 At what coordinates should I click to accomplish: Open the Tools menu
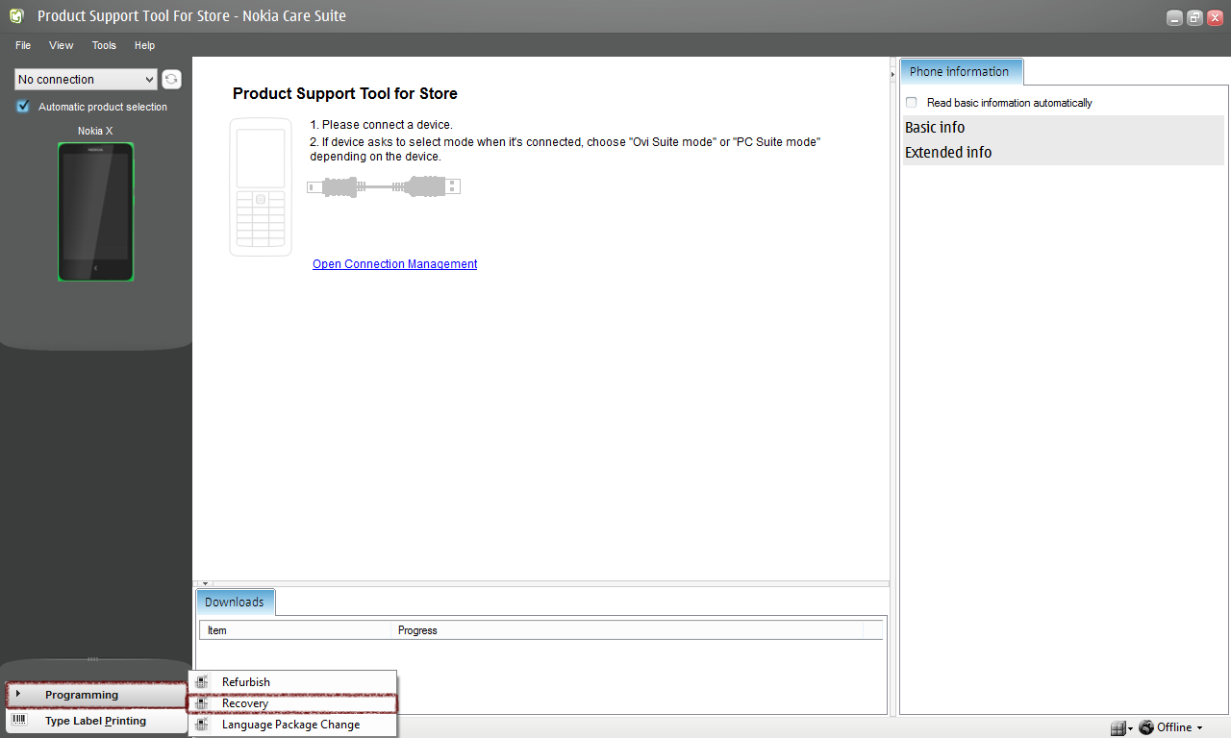click(x=104, y=45)
